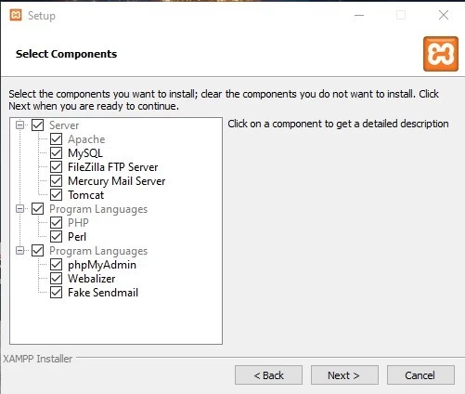The width and height of the screenshot is (465, 394).
Task: Uncheck the Webalizer checkbox
Action: [x=56, y=279]
